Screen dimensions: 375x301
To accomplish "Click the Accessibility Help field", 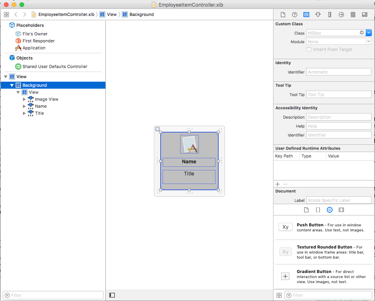I will click(339, 126).
